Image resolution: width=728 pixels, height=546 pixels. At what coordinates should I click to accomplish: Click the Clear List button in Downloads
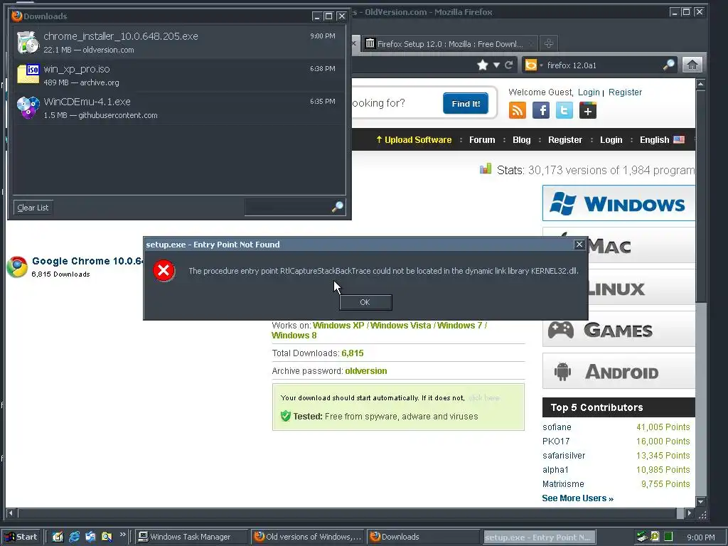[33, 208]
